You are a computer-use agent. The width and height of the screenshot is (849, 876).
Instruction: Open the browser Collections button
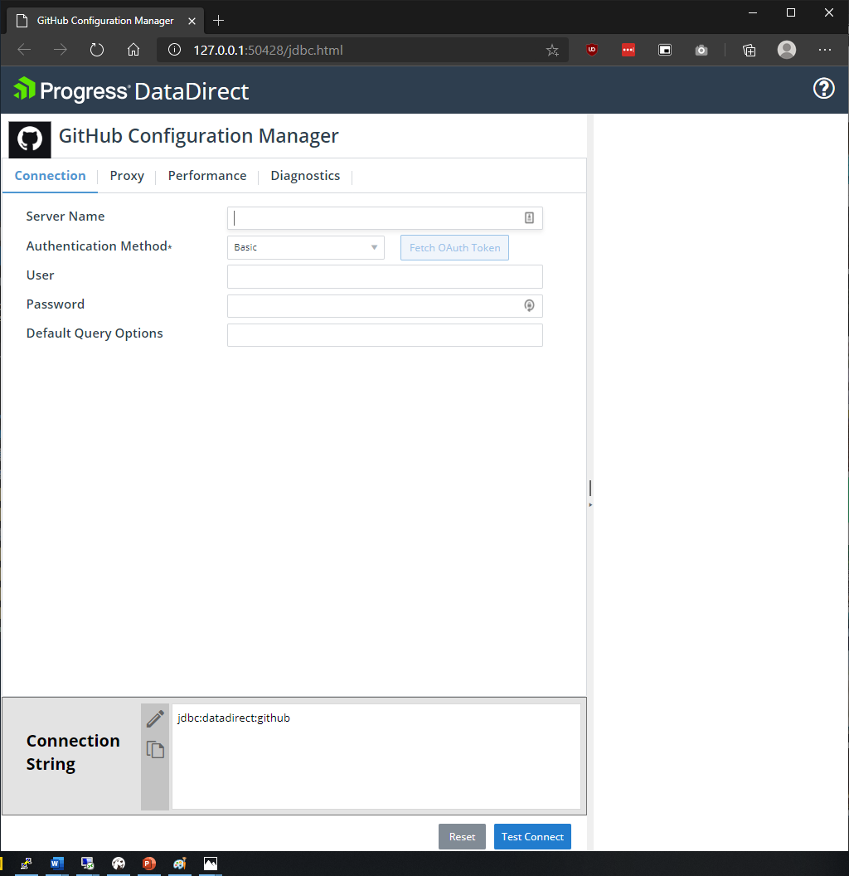coord(749,51)
